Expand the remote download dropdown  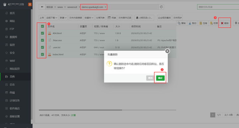coord(52,18)
